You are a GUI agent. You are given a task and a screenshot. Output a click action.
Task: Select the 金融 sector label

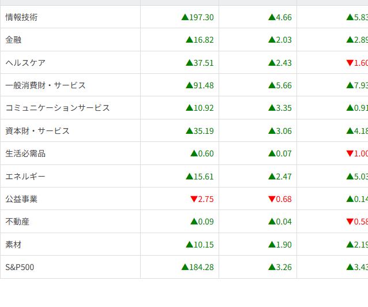click(14, 40)
